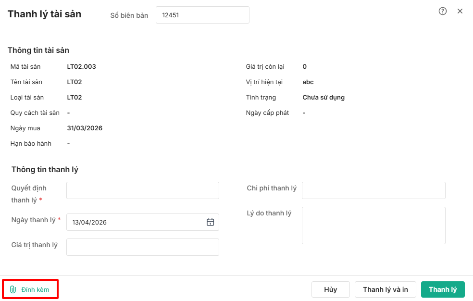Click the Thanh lý tài sản dialog title
This screenshot has height=301, width=473.
pos(45,14)
